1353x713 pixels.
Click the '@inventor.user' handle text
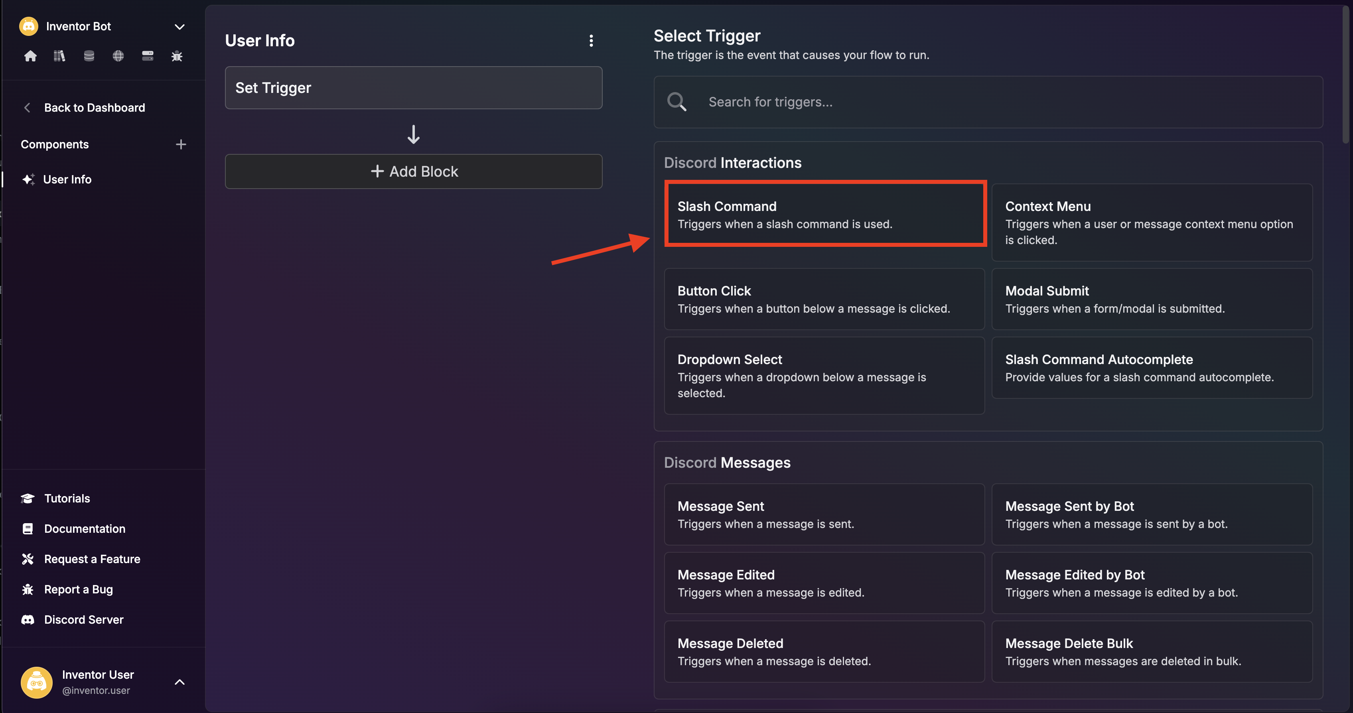tap(96, 690)
